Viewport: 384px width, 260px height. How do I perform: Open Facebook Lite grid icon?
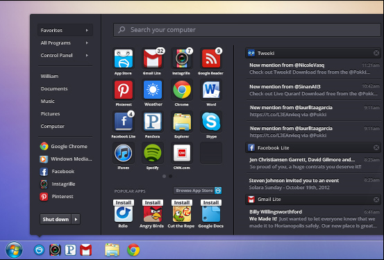click(x=124, y=122)
